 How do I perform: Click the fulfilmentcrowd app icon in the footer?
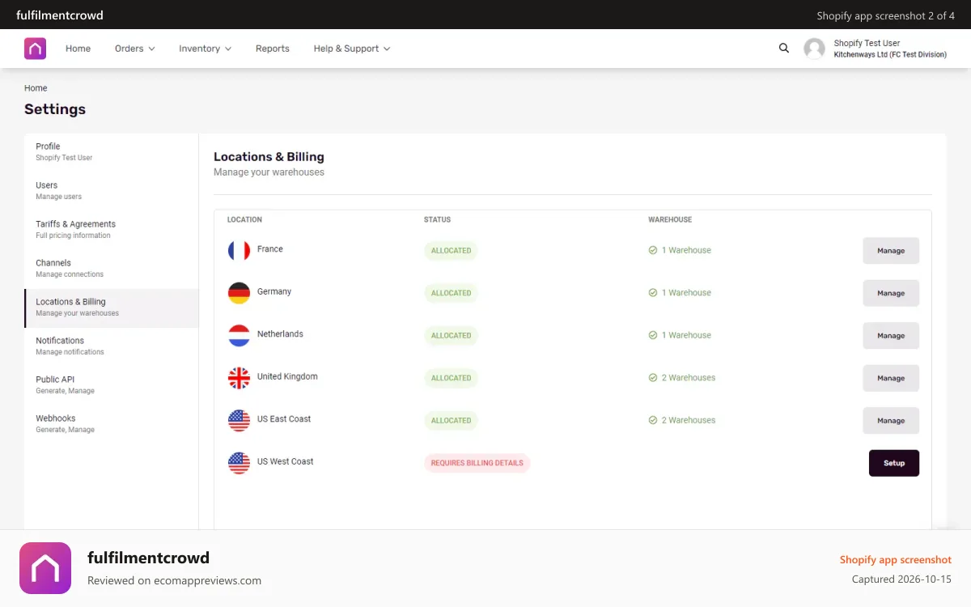[45, 568]
